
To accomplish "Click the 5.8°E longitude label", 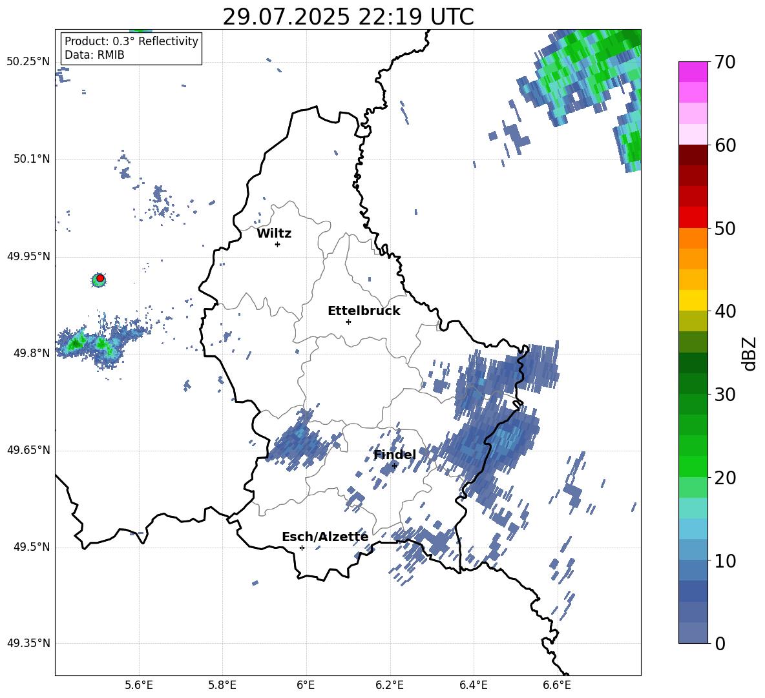I will pyautogui.click(x=222, y=685).
